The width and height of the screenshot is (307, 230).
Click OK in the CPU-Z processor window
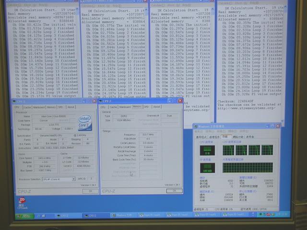coord(91,191)
